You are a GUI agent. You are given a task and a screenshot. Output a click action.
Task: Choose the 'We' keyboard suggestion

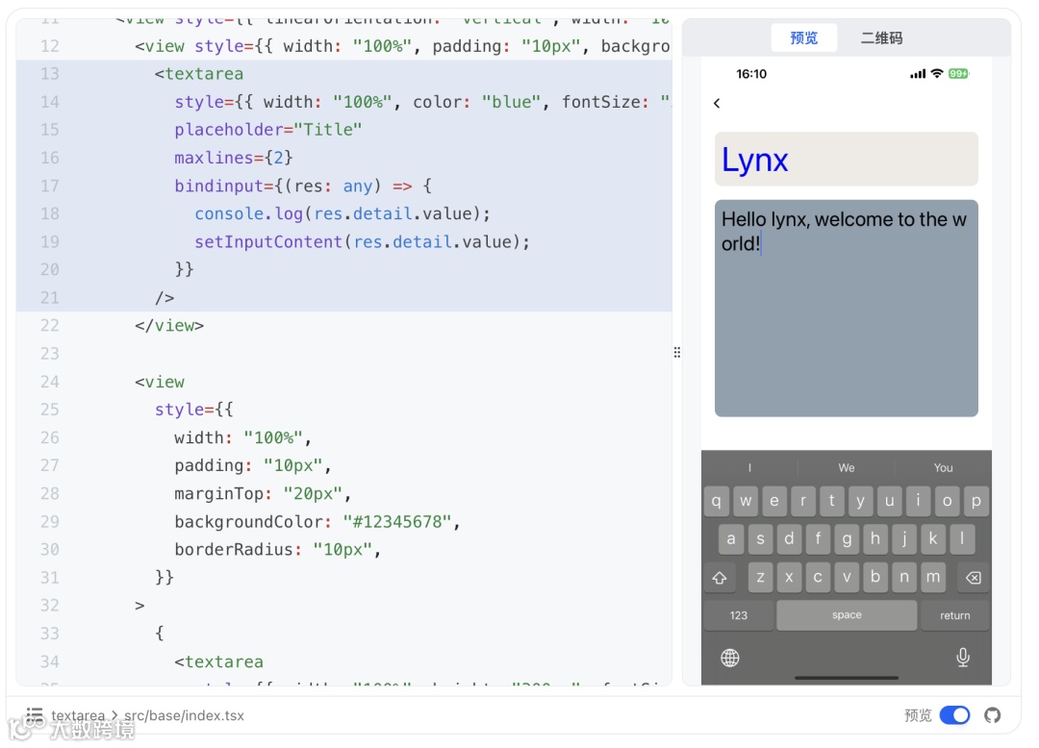coord(847,467)
